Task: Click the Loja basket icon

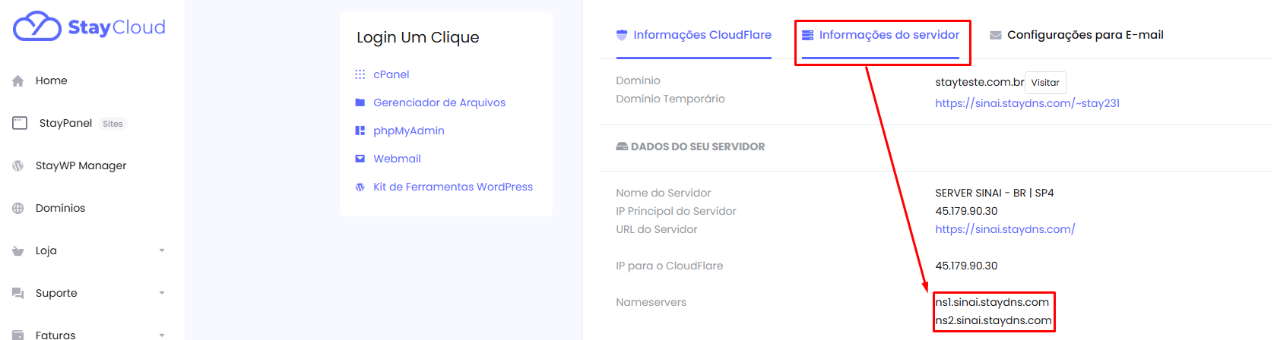Action: pyautogui.click(x=18, y=251)
